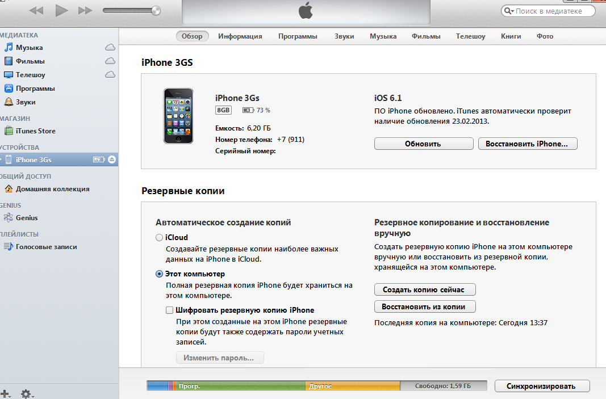Click the yellow Другое segment of capacity bar
Image resolution: width=606 pixels, height=399 pixels.
(x=353, y=386)
